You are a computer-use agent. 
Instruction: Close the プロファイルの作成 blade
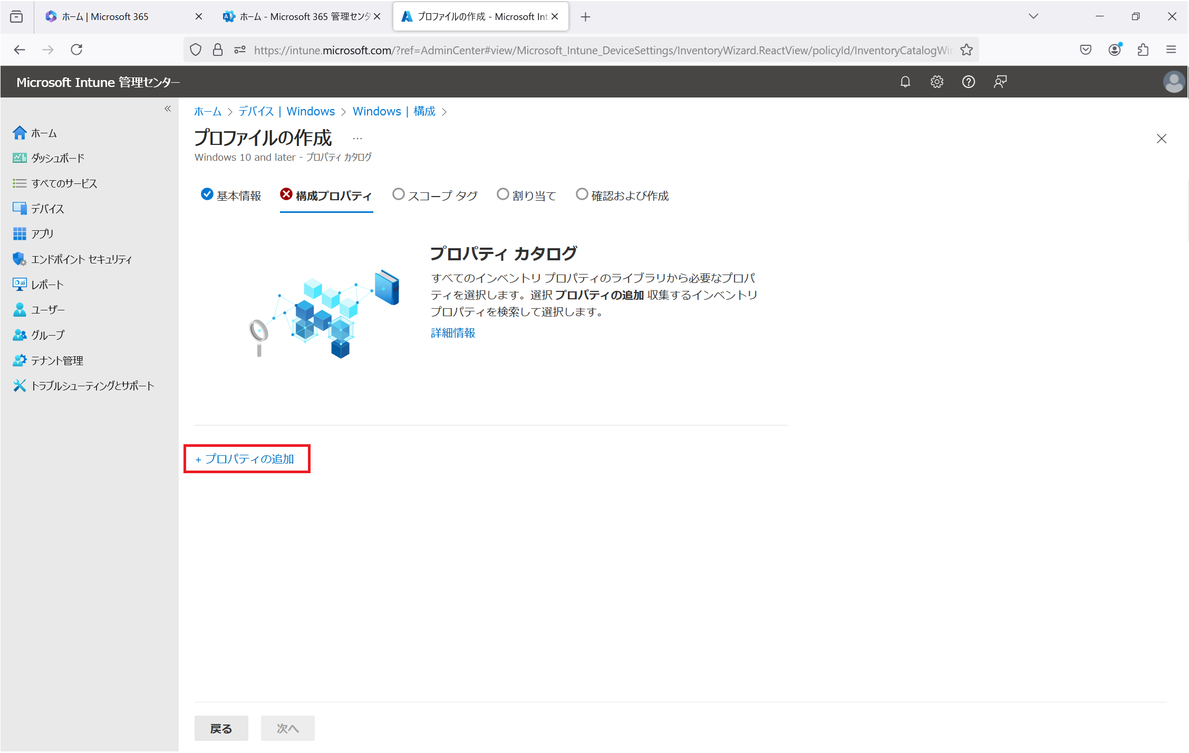point(1161,139)
